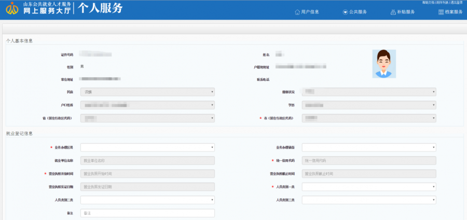The width and height of the screenshot is (467, 220).
Task: Open the 帮助文档 link
Action: (428, 3)
